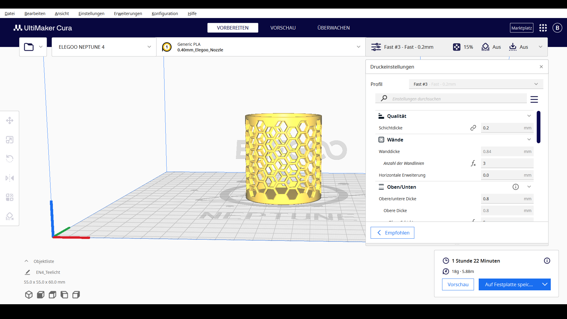Viewport: 567px width, 319px height.
Task: Click the Einstellungen durchsuchen search field
Action: point(451,99)
